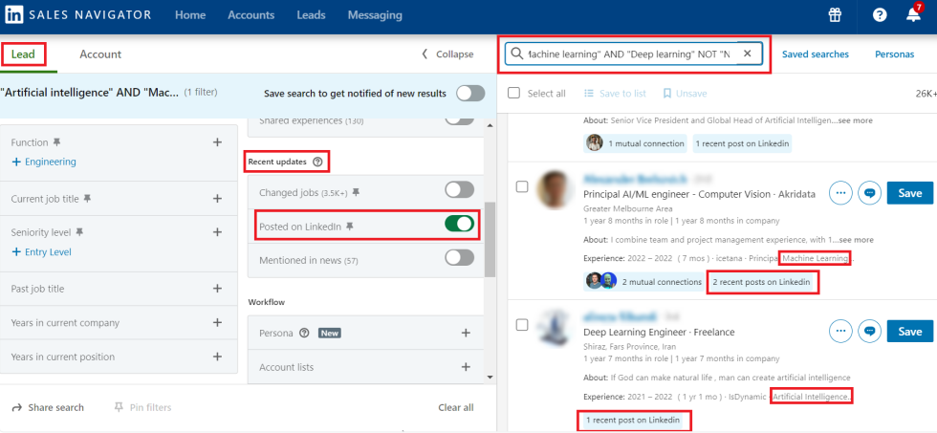Click 2 recent posts on Linkedin tag
The image size is (937, 433).
pyautogui.click(x=761, y=282)
